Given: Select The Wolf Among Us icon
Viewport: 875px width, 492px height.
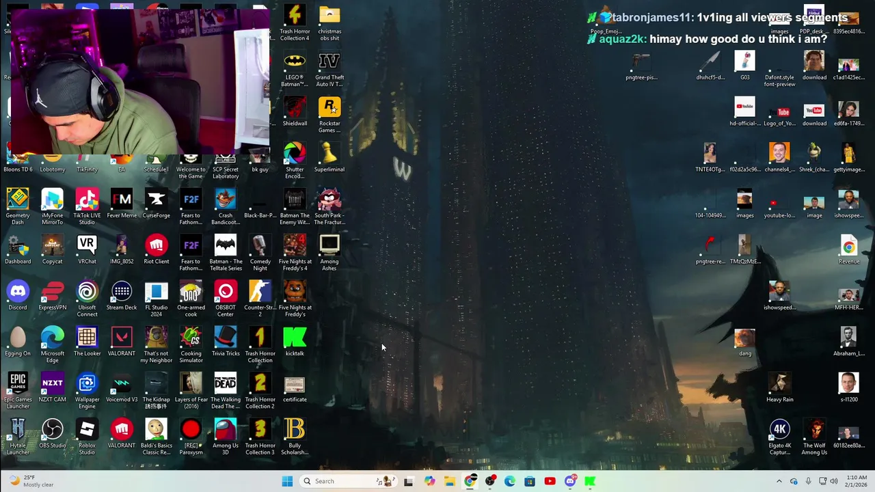Looking at the screenshot, I should coord(814,437).
